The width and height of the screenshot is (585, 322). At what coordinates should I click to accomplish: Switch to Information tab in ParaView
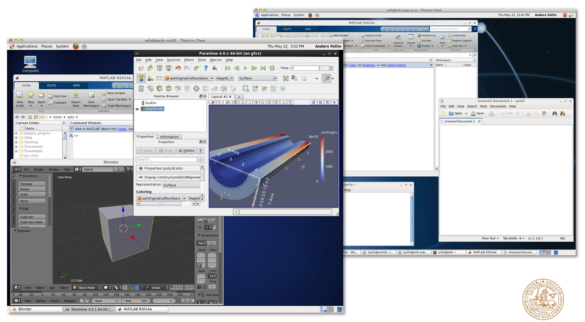[169, 137]
